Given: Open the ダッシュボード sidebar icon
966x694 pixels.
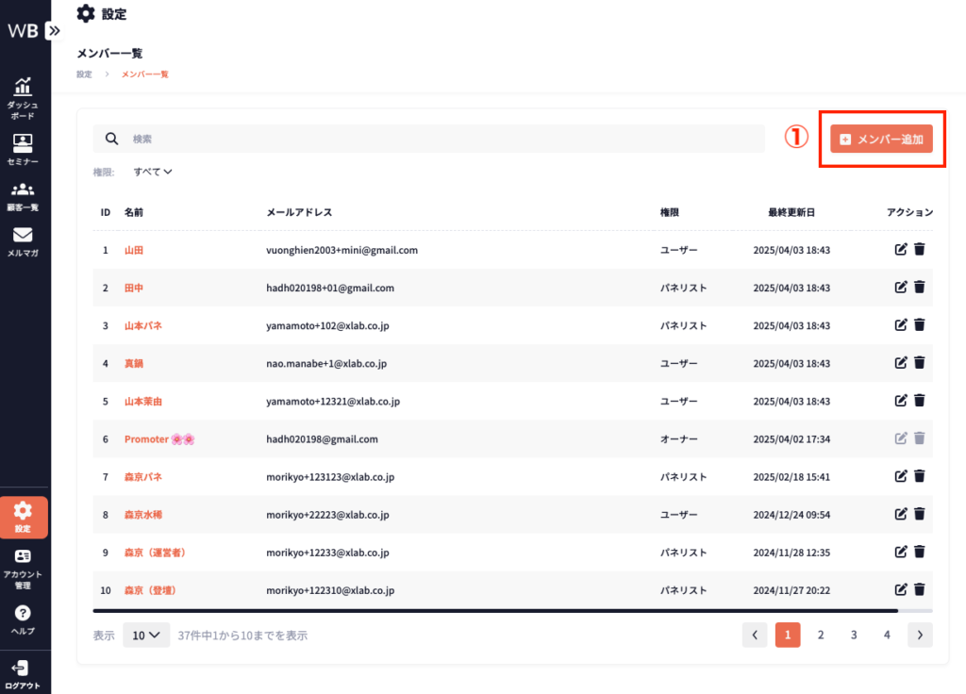Looking at the screenshot, I should click(x=23, y=88).
